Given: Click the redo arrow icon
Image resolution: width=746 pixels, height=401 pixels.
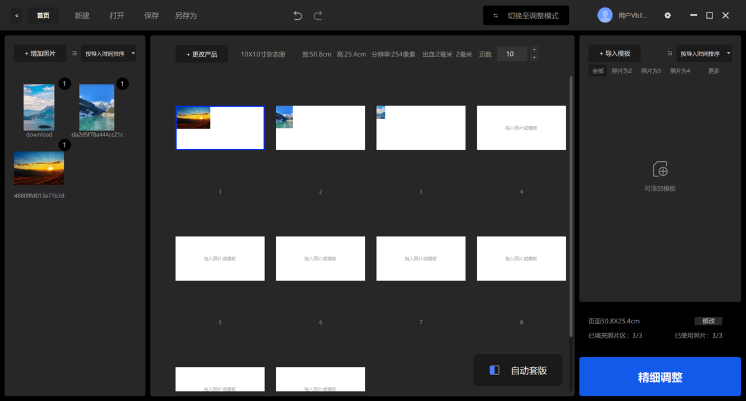Looking at the screenshot, I should click(318, 15).
